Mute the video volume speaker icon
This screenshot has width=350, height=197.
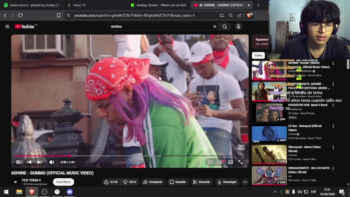[x=52, y=162]
